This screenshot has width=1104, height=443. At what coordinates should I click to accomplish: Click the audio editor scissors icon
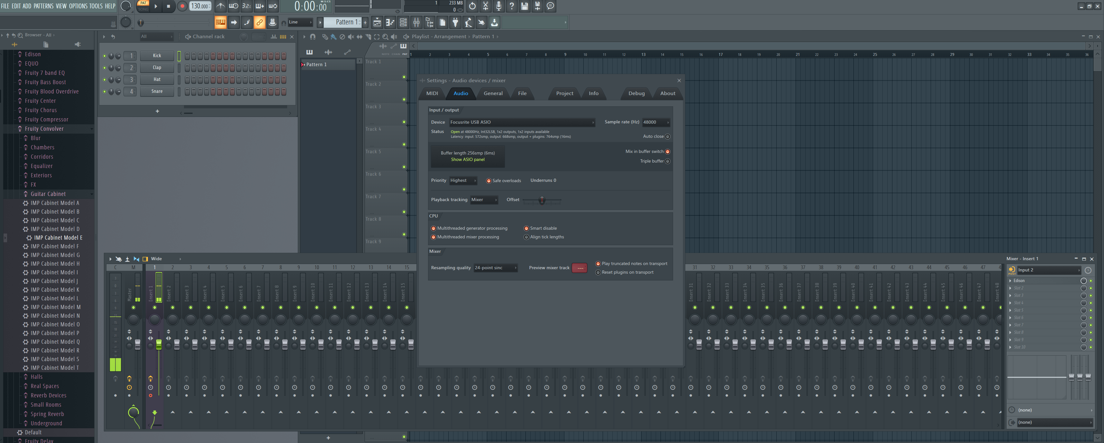[x=485, y=6]
